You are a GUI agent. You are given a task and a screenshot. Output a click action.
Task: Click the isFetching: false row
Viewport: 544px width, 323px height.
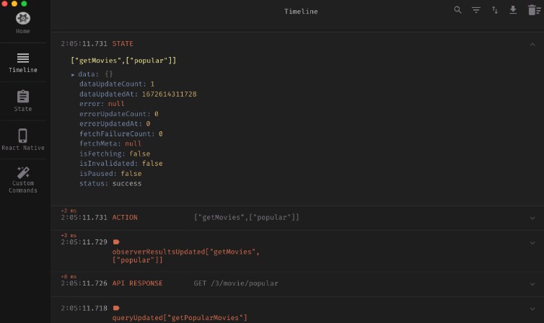click(x=115, y=154)
